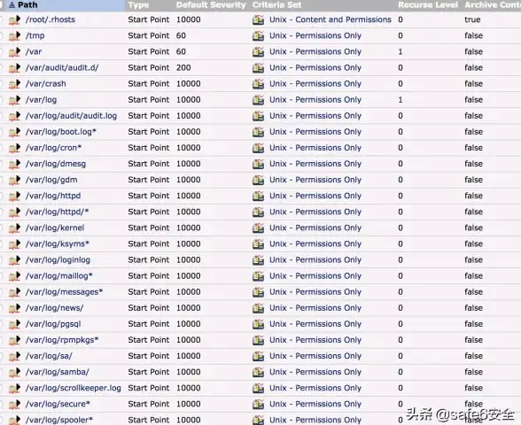Click the start point icon for /var/log/gdm
The image size is (521, 425).
tap(14, 180)
